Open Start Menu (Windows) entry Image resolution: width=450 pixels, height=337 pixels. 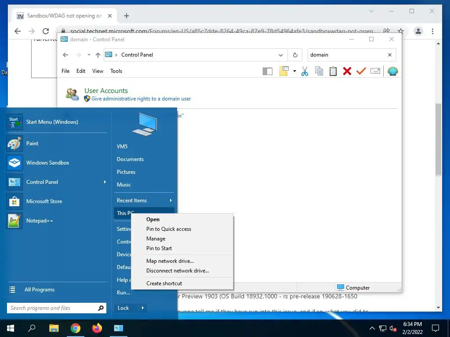coord(57,122)
